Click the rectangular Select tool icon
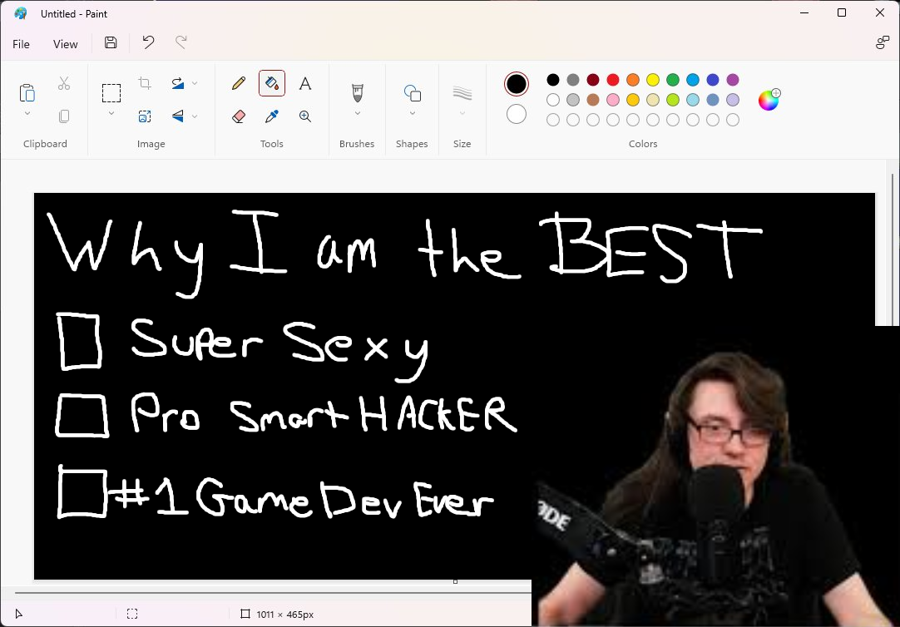This screenshot has height=627, width=900. click(x=111, y=93)
